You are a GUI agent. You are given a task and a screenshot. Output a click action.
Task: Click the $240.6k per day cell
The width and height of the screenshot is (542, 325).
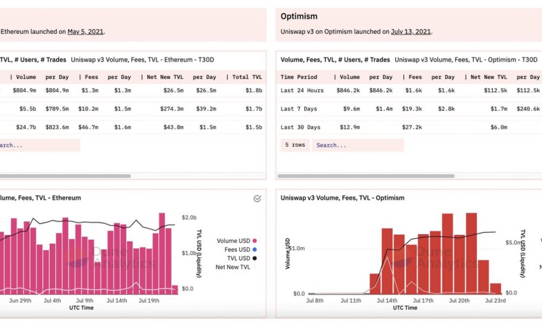click(528, 109)
